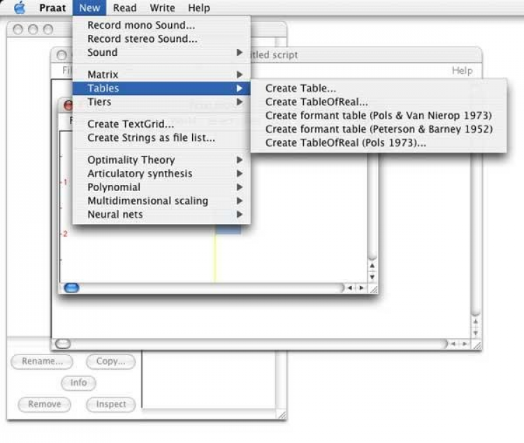
Task: Expand the Multidimensional scaling submenu
Action: (161, 201)
